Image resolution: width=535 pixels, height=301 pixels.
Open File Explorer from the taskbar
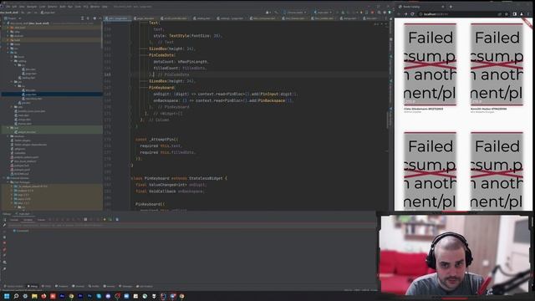[34, 296]
